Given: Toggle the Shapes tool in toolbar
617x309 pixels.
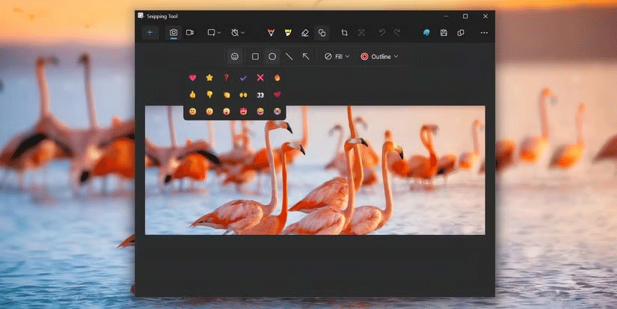Looking at the screenshot, I should [x=322, y=33].
